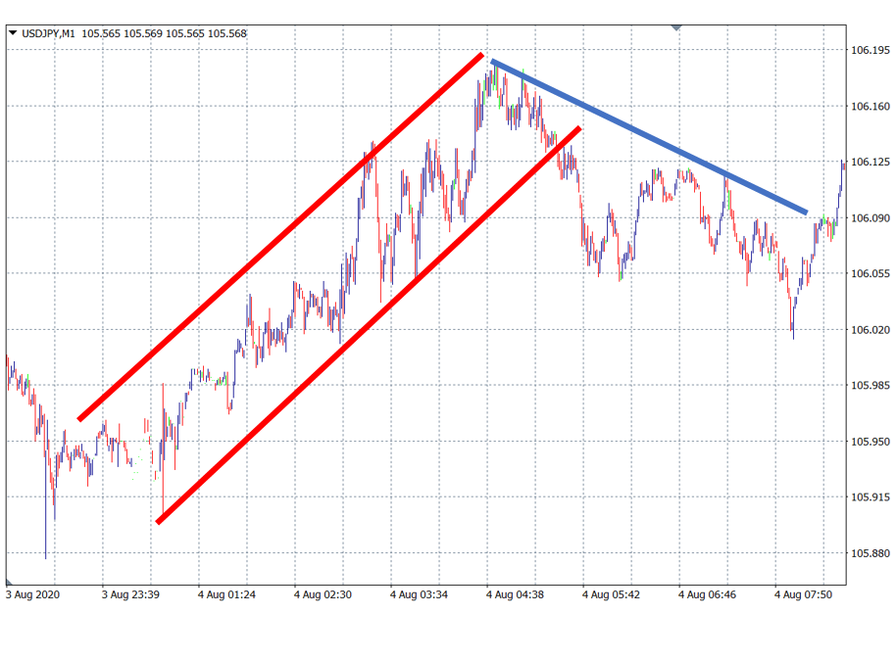896x661 pixels.
Task: Select the upper red channel line
Action: tap(279, 237)
